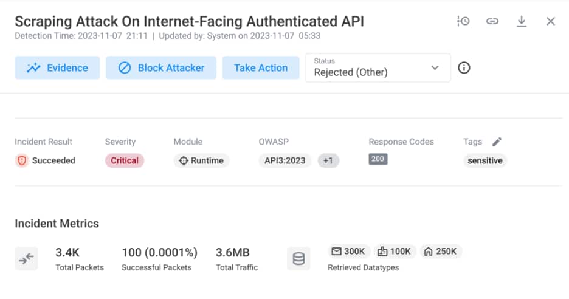Download the incident report

[521, 21]
